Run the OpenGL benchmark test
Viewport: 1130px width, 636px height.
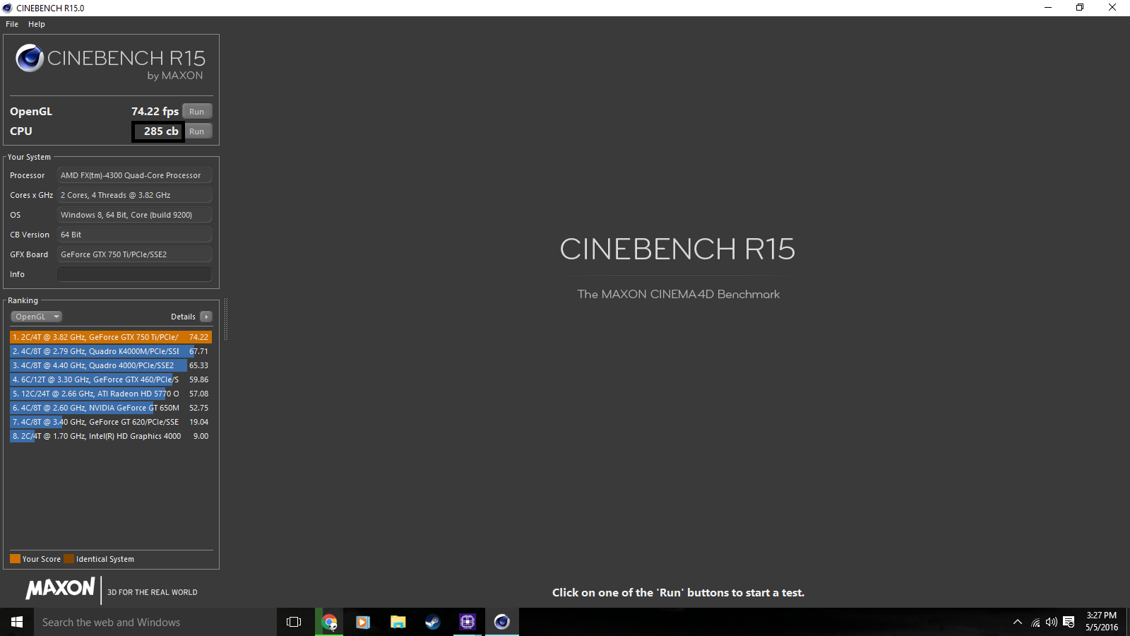click(197, 112)
